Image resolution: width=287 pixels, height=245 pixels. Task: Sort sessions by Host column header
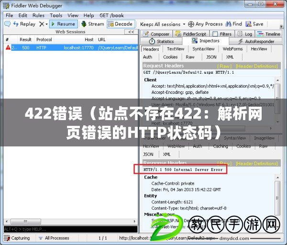coord(89,40)
